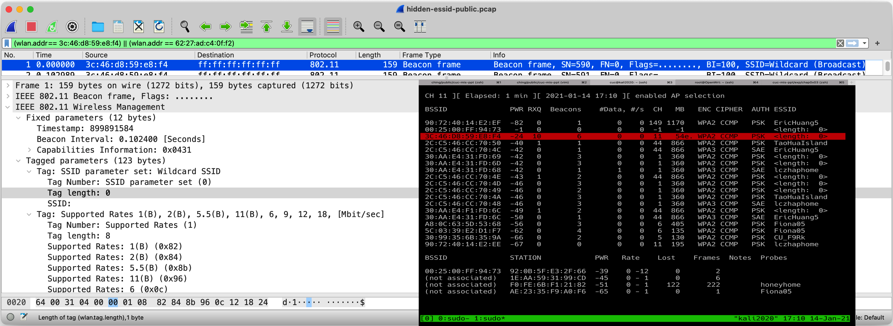Screen dimensions: 893x326
Task: Click the shark fin start capture icon
Action: tap(11, 27)
